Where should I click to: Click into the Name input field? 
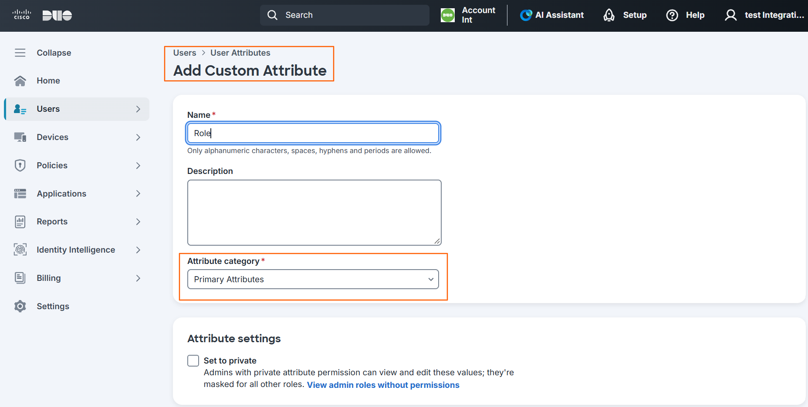point(313,133)
